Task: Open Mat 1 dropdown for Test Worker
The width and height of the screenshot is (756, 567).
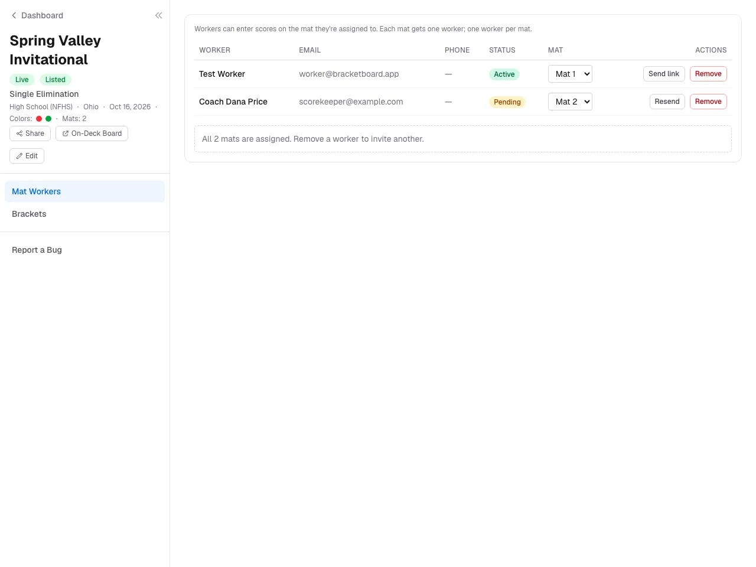Action: pyautogui.click(x=570, y=74)
